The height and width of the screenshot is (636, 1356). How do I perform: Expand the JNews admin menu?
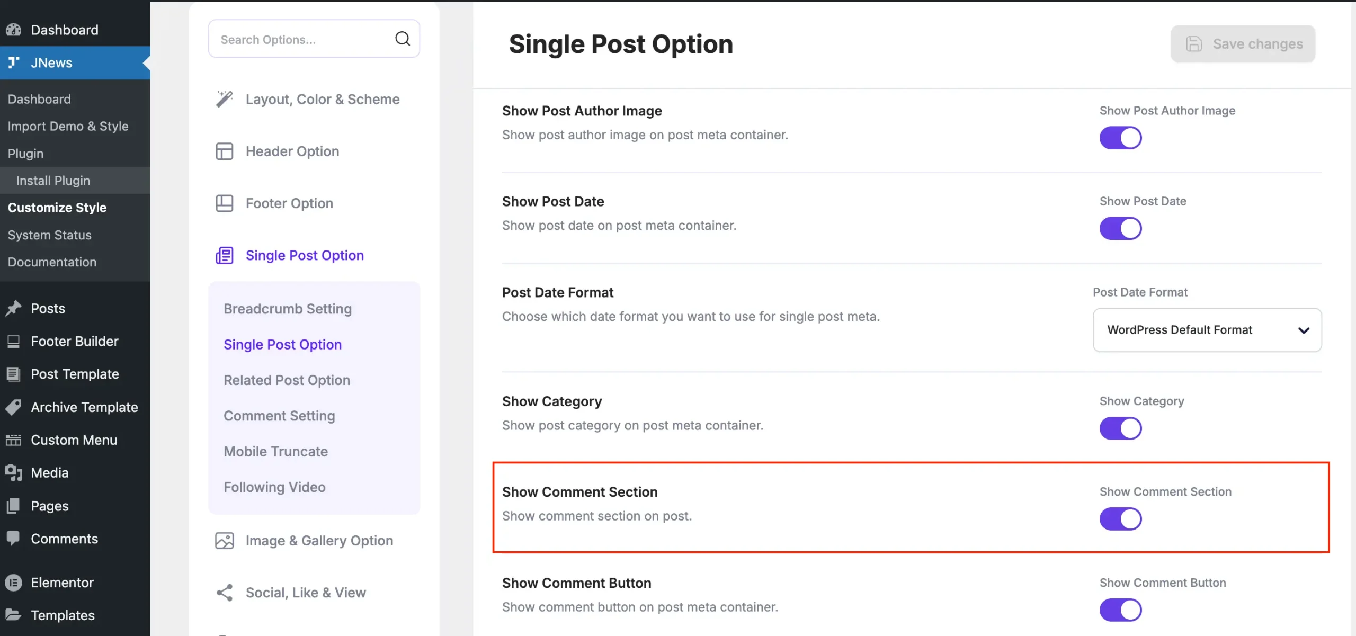tap(51, 63)
